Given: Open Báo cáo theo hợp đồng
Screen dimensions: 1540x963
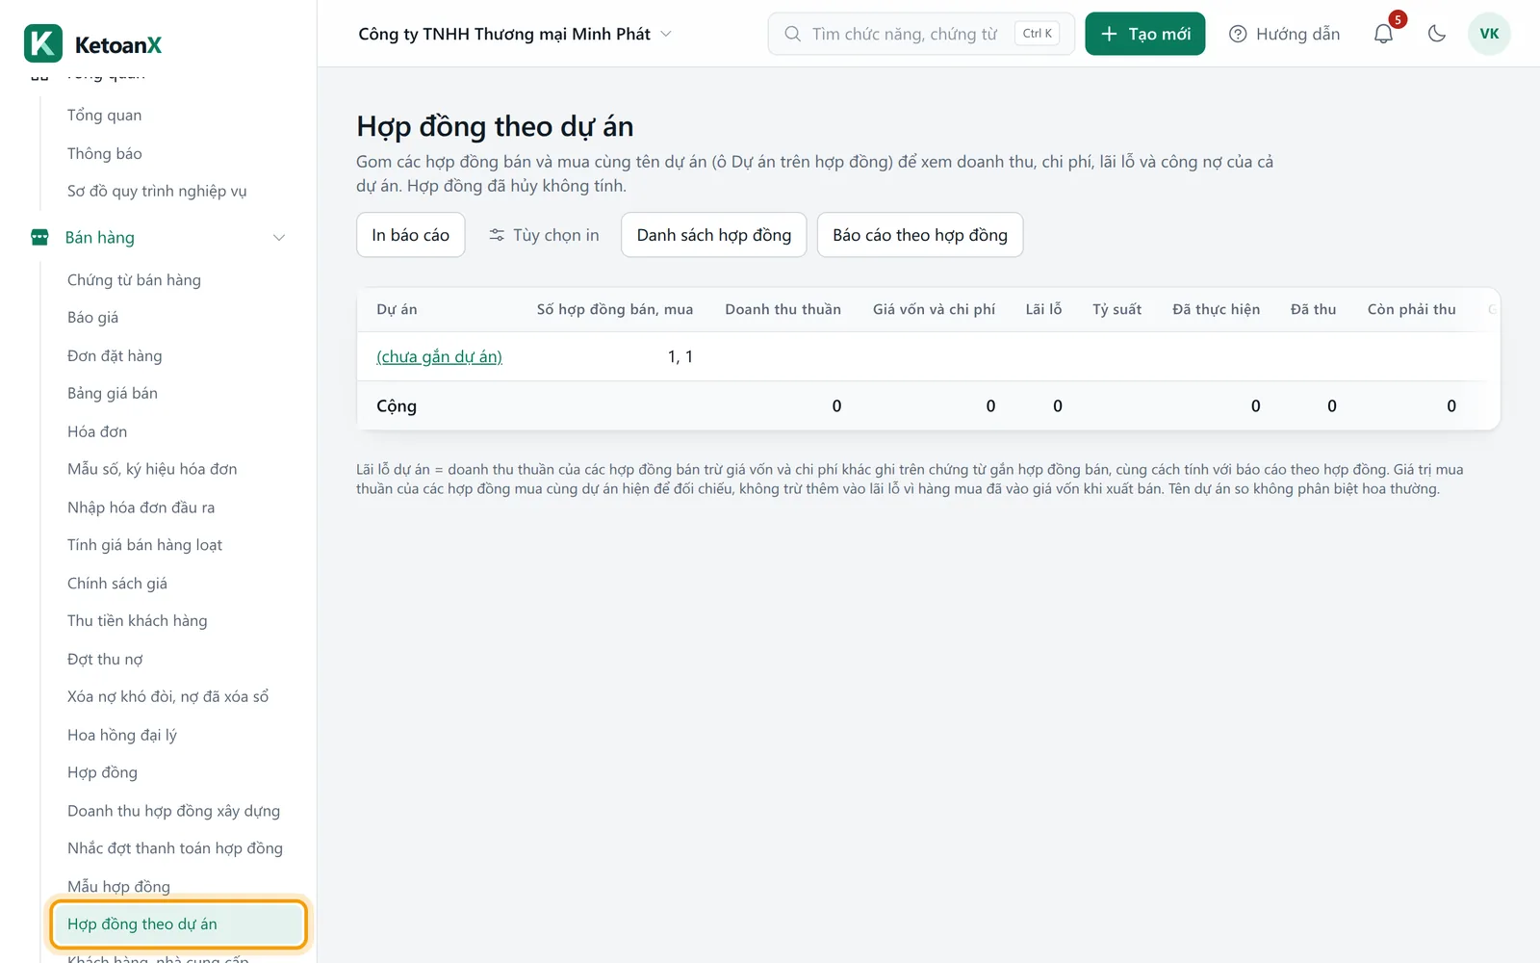Looking at the screenshot, I should (920, 235).
